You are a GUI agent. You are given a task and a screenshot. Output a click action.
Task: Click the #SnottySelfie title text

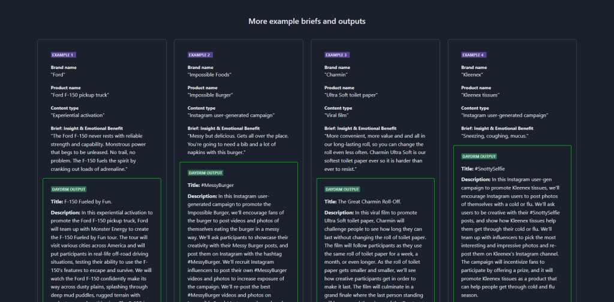tap(492, 168)
